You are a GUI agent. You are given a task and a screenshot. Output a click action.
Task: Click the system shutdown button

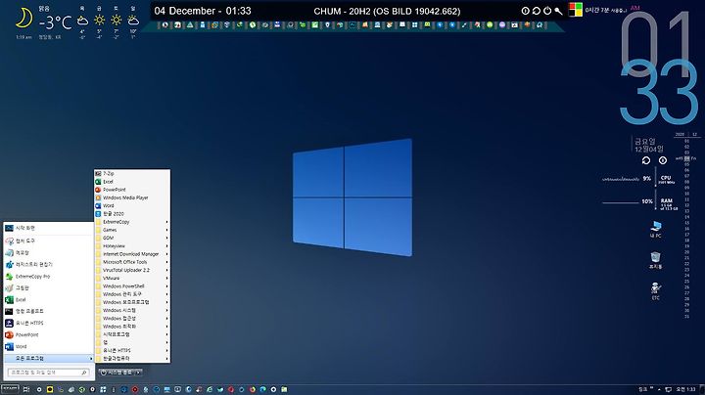pyautogui.click(x=116, y=373)
